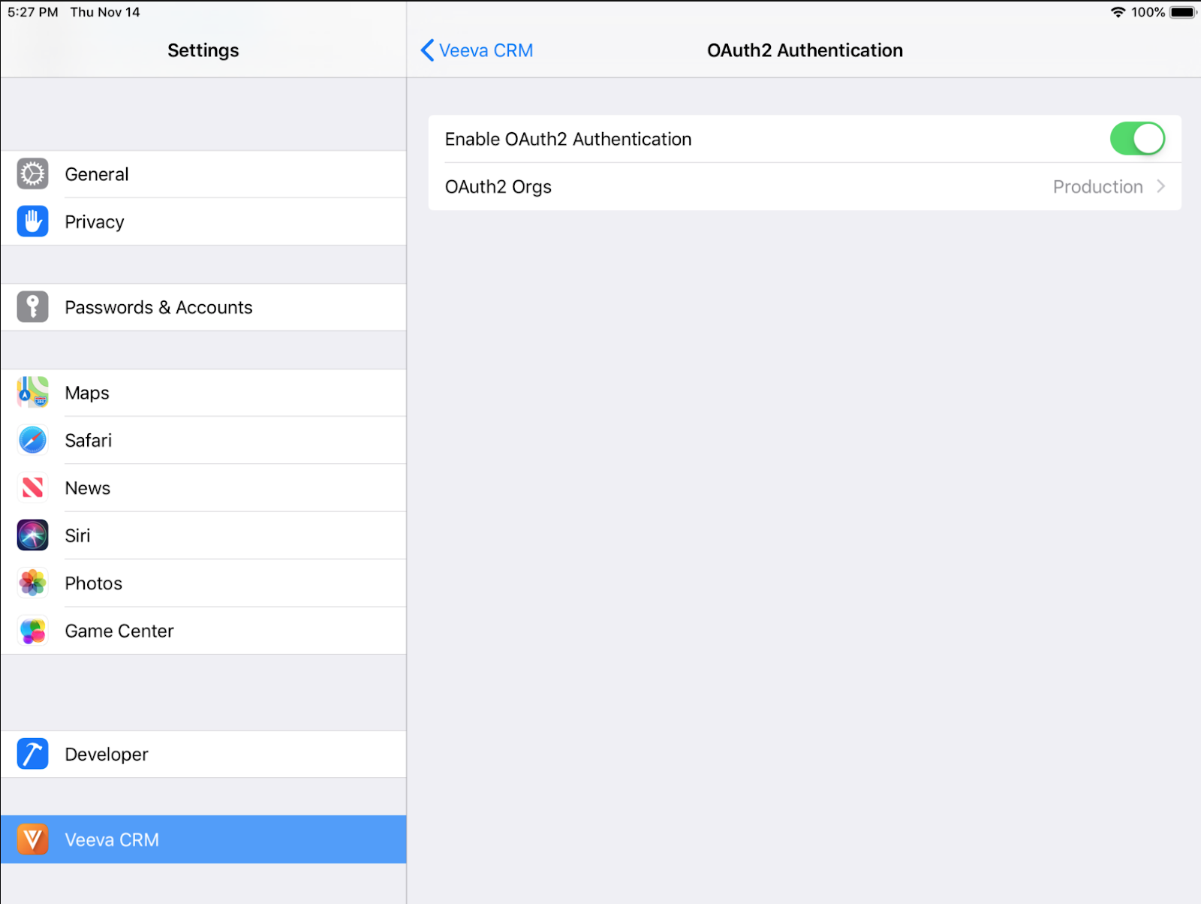Click the General gear icon
This screenshot has height=904, width=1201.
[32, 174]
